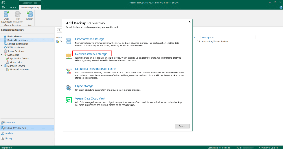Close the Add Backup Repository dialog

click(x=190, y=21)
